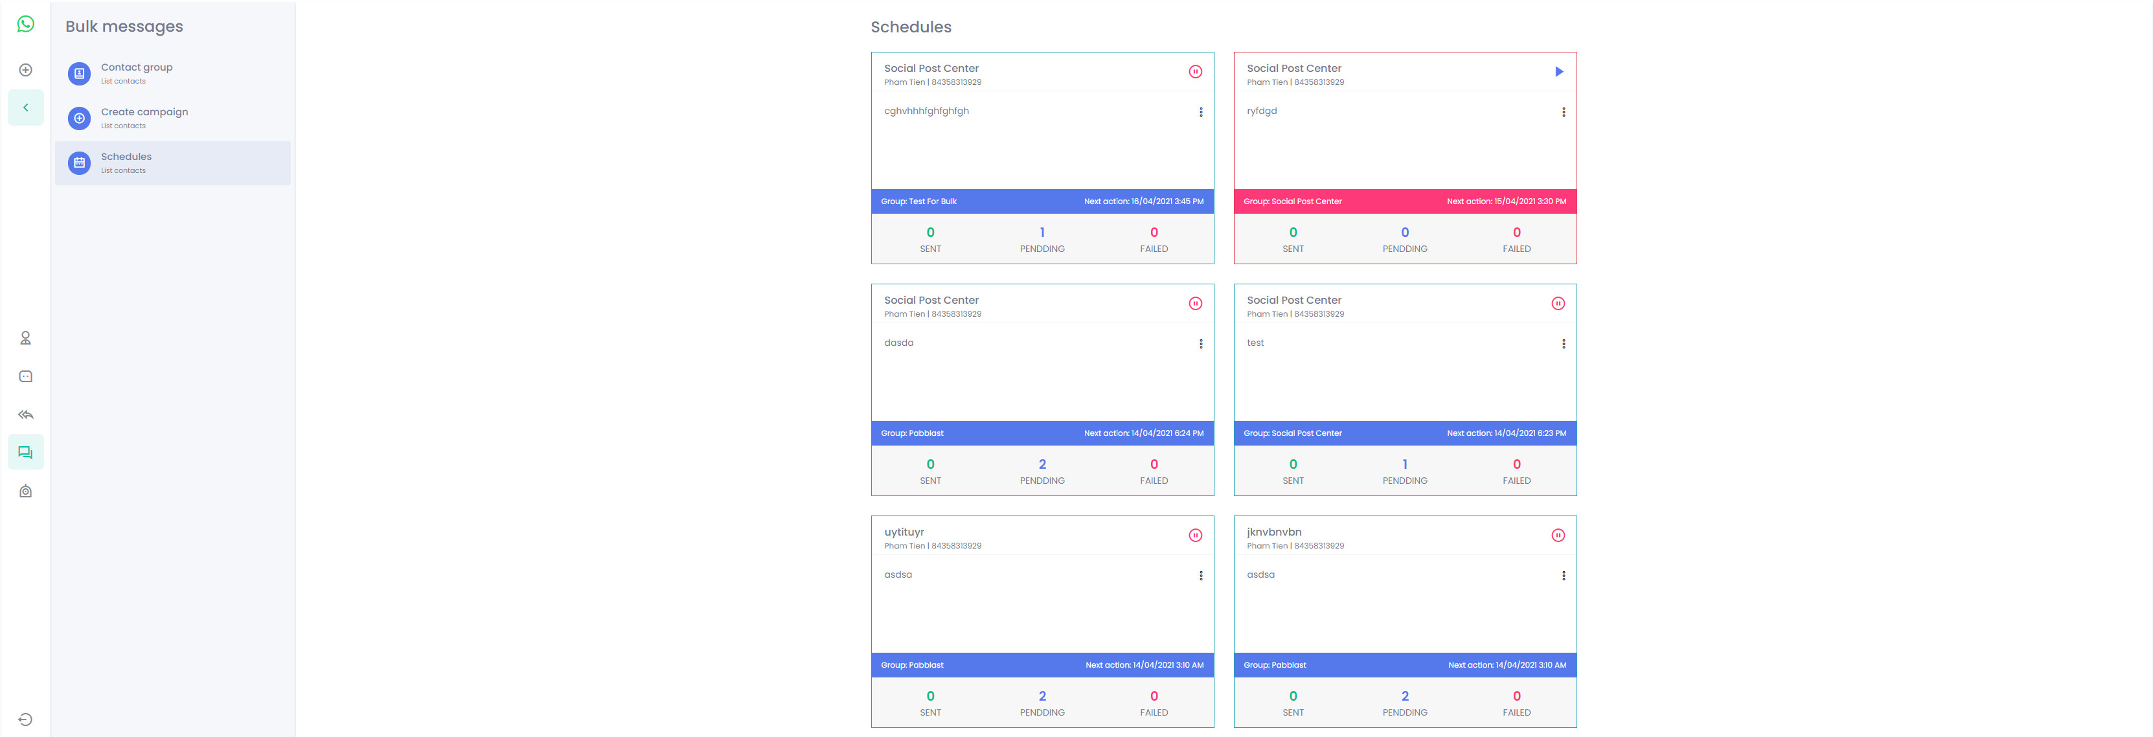Open the chatbot icon in sidebar

tap(26, 377)
